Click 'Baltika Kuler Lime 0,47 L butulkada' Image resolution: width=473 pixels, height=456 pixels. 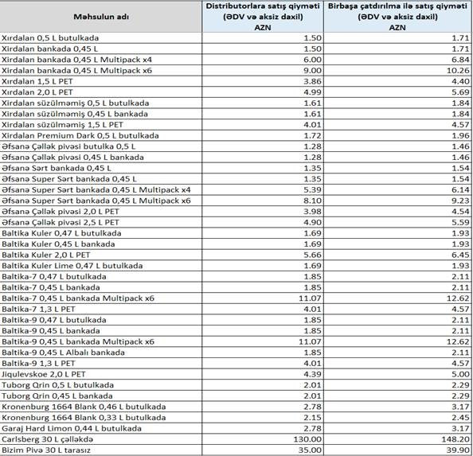pyautogui.click(x=101, y=266)
